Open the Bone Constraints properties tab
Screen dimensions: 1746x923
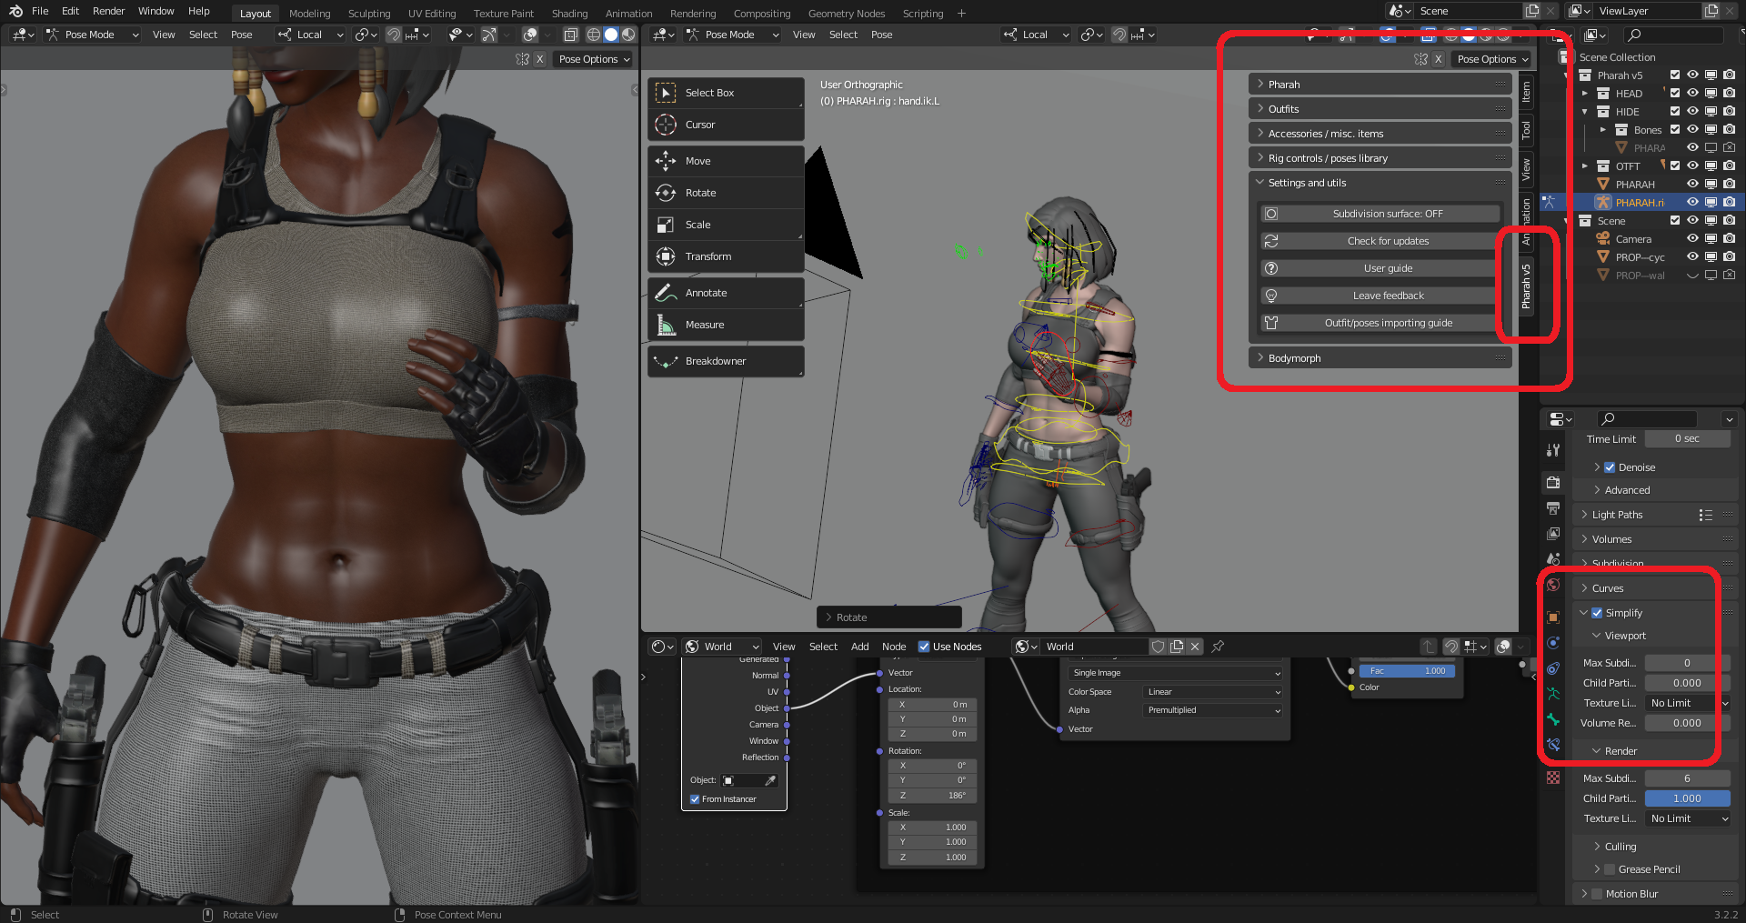coord(1553,745)
